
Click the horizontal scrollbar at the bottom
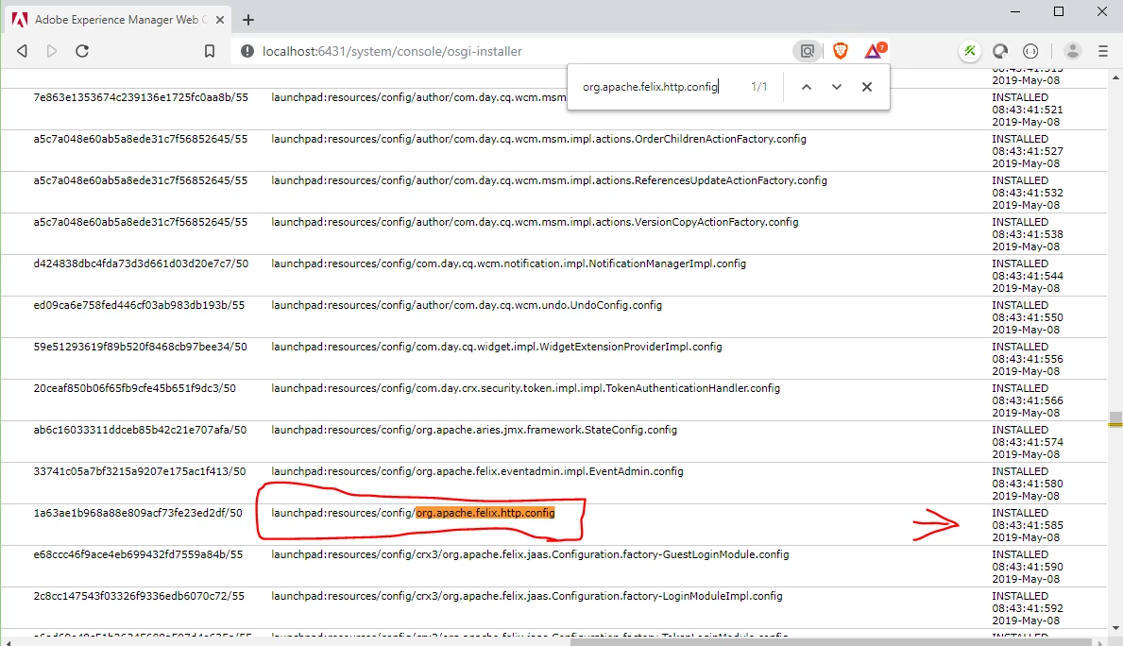coord(831,641)
